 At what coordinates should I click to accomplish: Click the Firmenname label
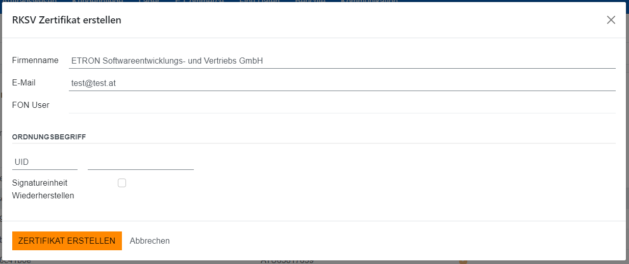tap(35, 61)
